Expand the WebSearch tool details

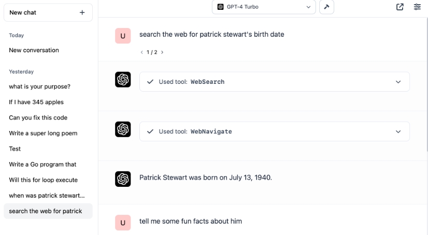coord(398,82)
